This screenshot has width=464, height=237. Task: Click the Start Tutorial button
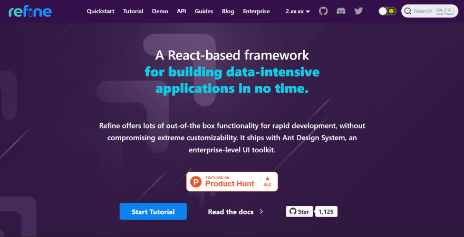point(153,212)
